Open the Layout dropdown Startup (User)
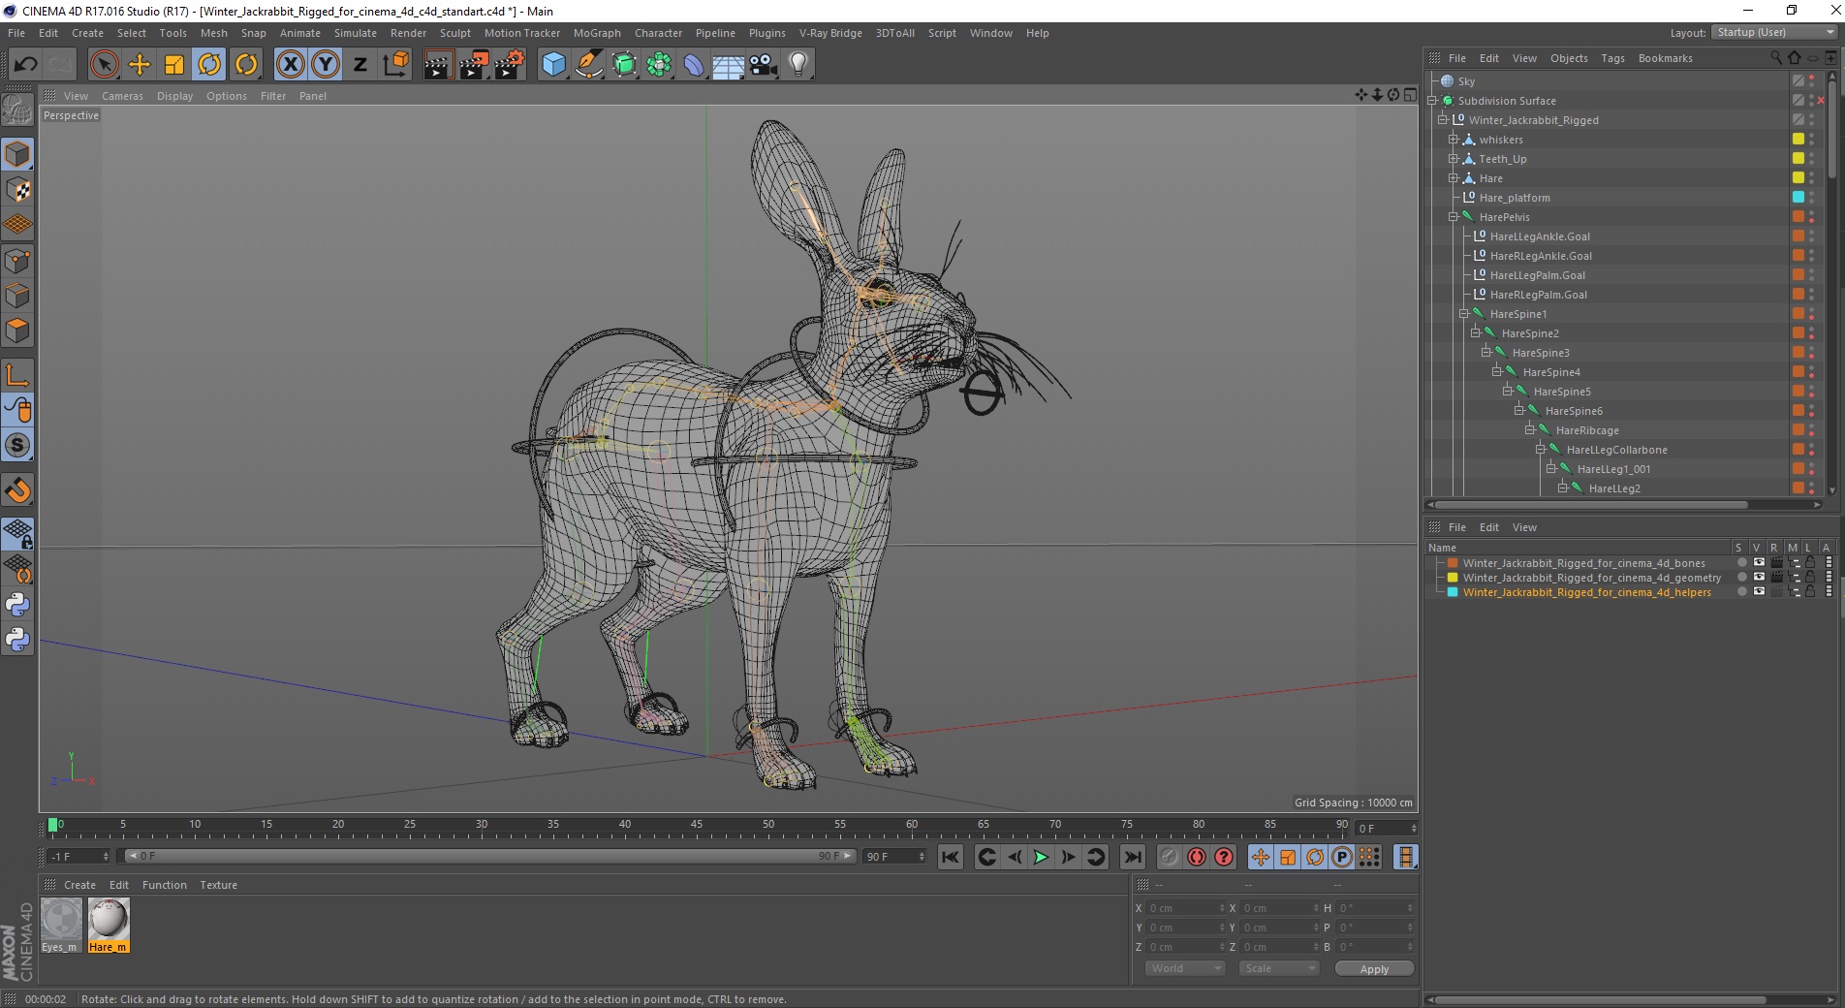 pyautogui.click(x=1775, y=32)
